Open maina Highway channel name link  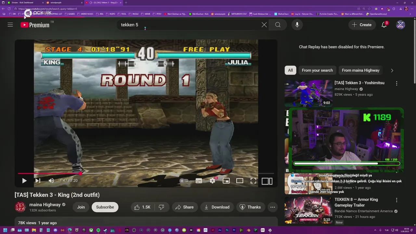pyautogui.click(x=45, y=205)
